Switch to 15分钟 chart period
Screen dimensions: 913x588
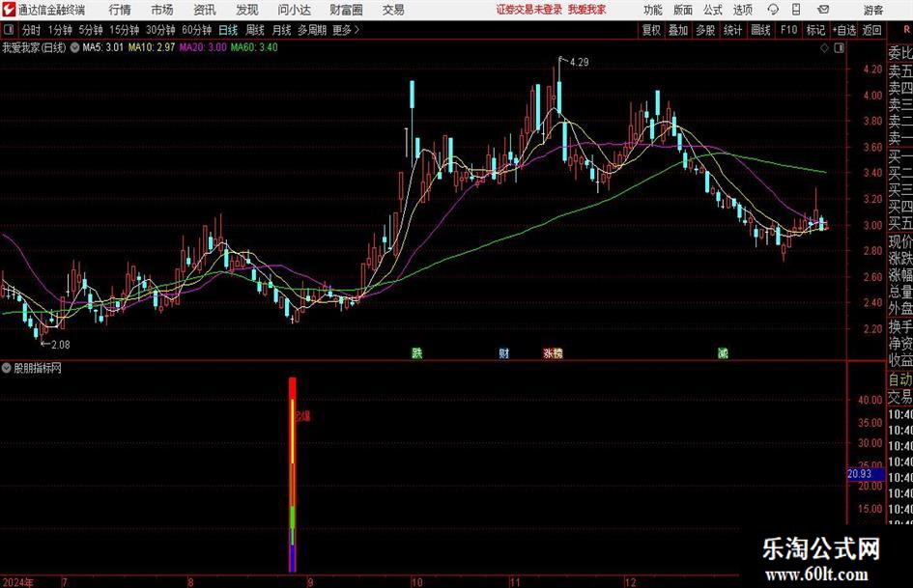click(x=124, y=30)
